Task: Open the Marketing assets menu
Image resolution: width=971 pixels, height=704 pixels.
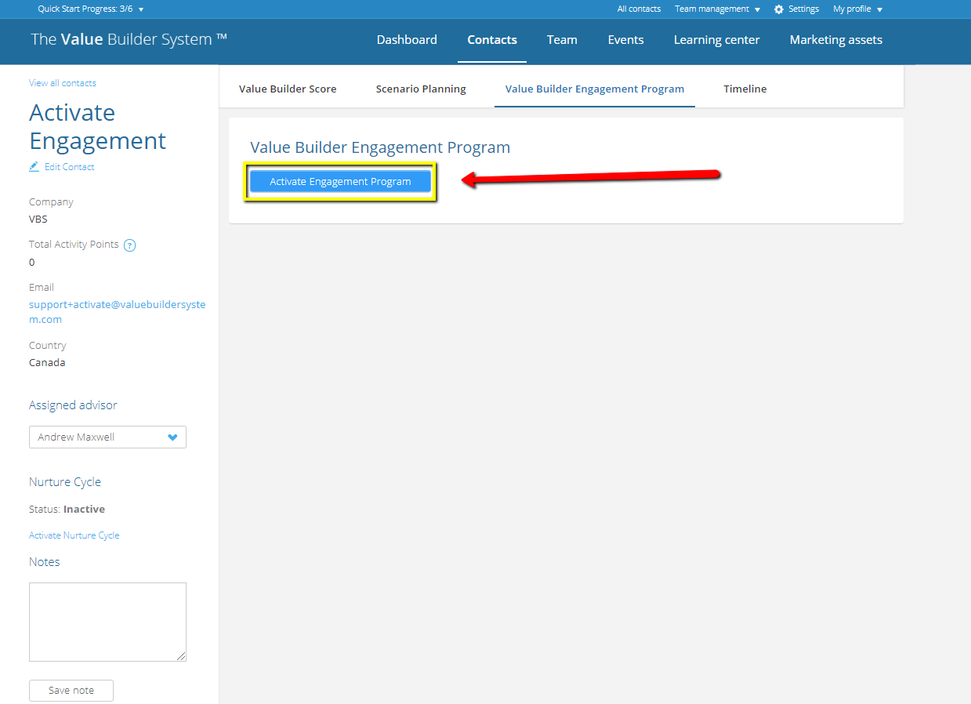Action: [835, 40]
